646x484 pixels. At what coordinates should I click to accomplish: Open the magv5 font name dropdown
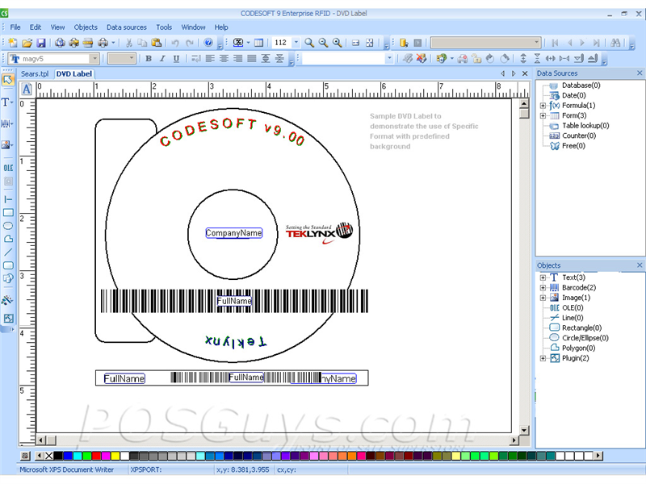[94, 59]
